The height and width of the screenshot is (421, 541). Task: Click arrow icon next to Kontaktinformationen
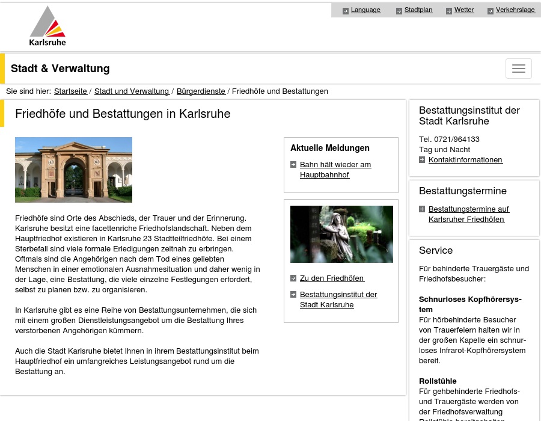(423, 160)
